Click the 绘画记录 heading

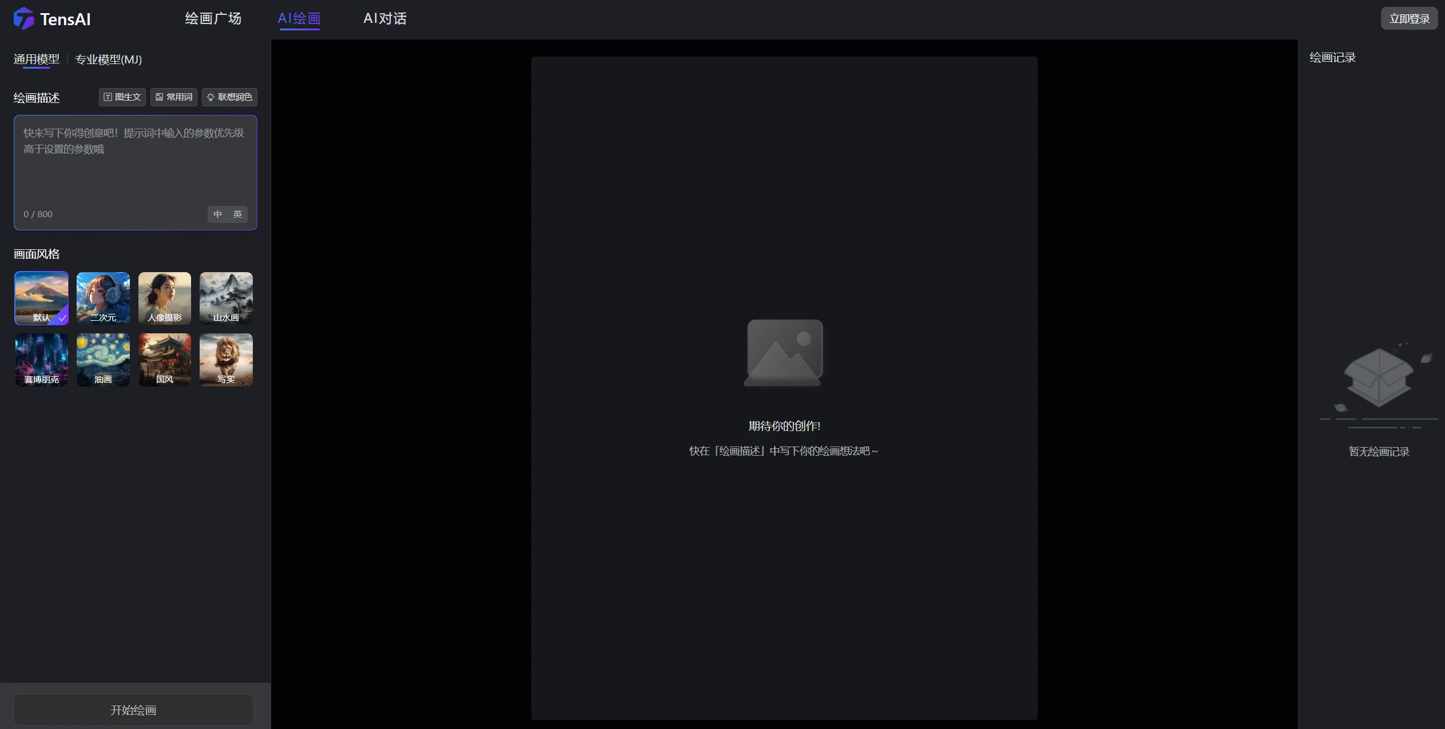click(1333, 57)
